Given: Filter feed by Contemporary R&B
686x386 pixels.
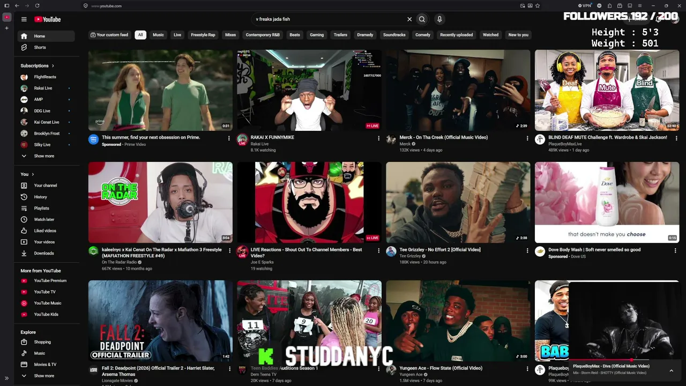Looking at the screenshot, I should pos(263,35).
